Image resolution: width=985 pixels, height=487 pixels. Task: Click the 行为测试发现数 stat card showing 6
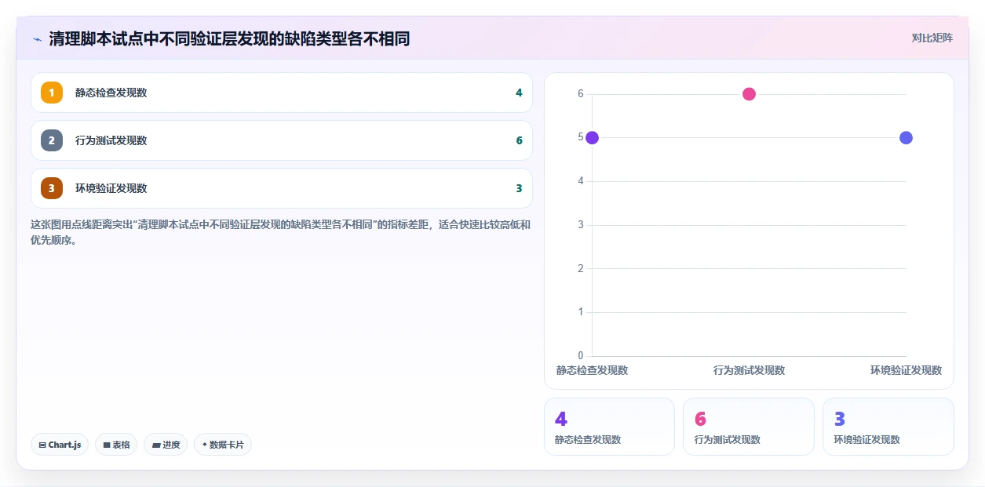tap(749, 427)
